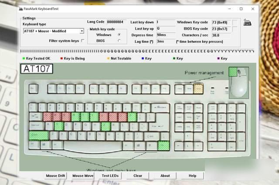Select the BIOS match key code option
The height and width of the screenshot is (185, 279).
click(x=119, y=40)
